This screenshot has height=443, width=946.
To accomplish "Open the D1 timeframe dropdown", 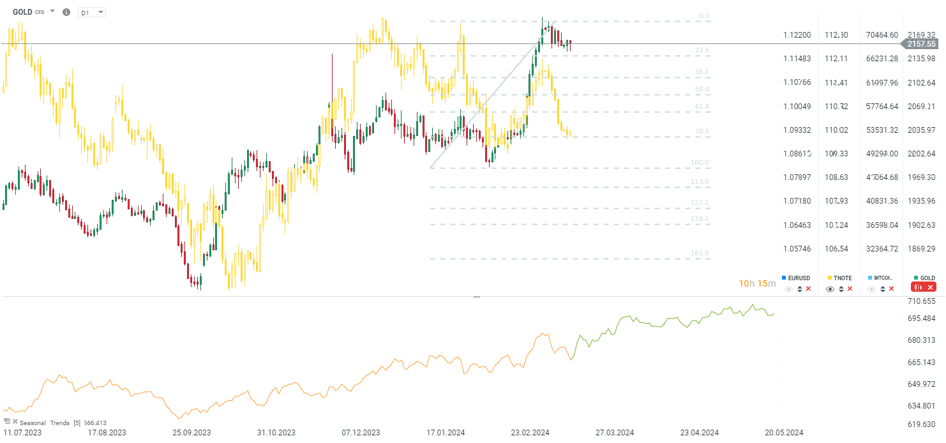I will click(x=92, y=12).
